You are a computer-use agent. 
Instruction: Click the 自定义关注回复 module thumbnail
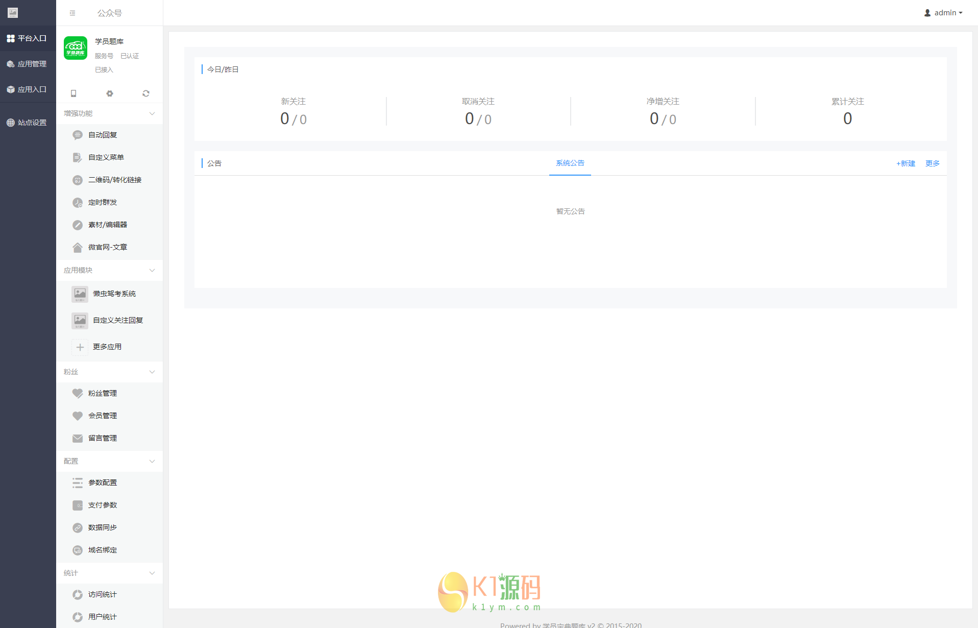tap(80, 321)
